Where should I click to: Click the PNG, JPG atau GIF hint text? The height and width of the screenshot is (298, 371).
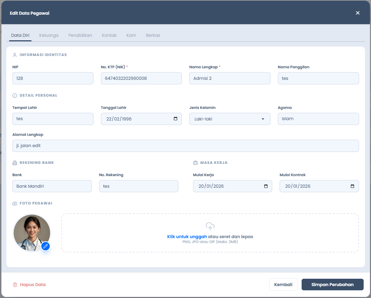tap(210, 242)
